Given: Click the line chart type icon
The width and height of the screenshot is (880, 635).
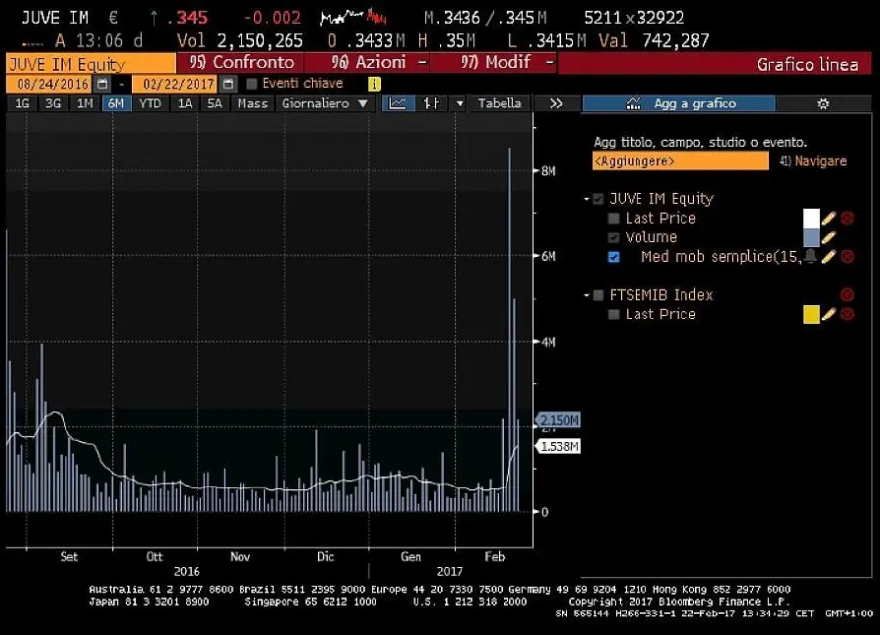Looking at the screenshot, I should click(397, 104).
